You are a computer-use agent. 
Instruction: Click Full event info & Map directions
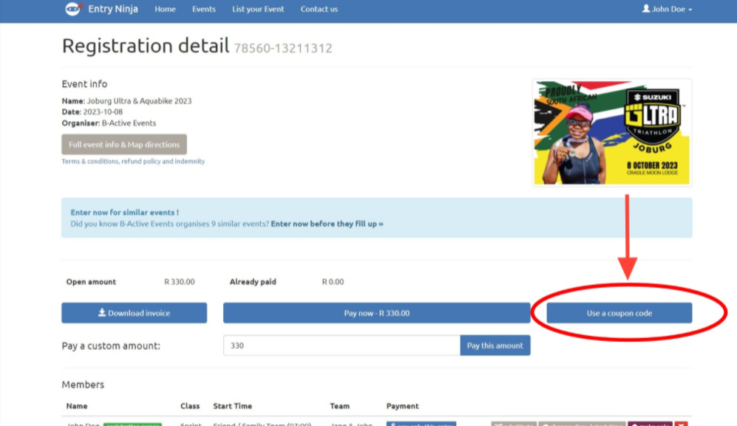pos(124,144)
